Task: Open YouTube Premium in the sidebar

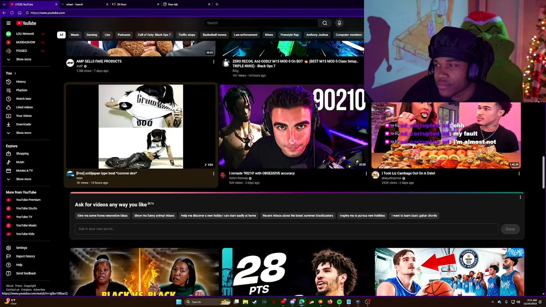Action: pyautogui.click(x=28, y=200)
